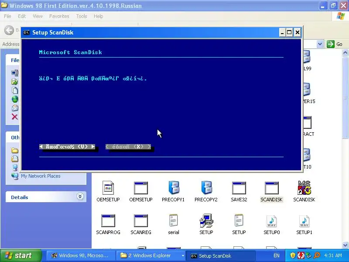Image resolution: width=349 pixels, height=262 pixels.
Task: Open the Tools menu
Action: [x=82, y=16]
